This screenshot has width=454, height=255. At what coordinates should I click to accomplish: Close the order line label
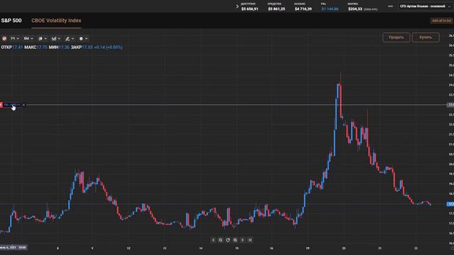tap(23, 105)
